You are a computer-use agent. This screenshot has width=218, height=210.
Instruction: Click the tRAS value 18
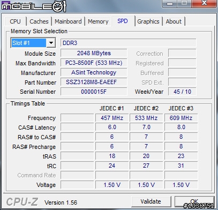pos(112,156)
